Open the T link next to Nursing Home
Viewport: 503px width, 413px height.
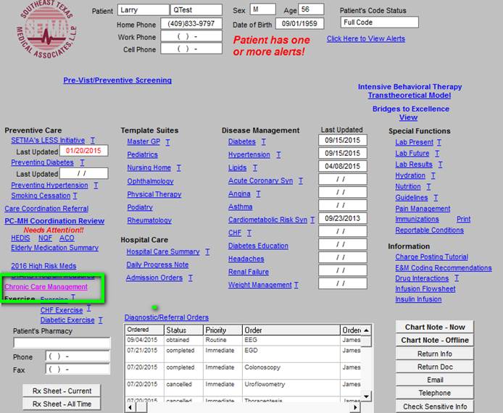click(179, 168)
